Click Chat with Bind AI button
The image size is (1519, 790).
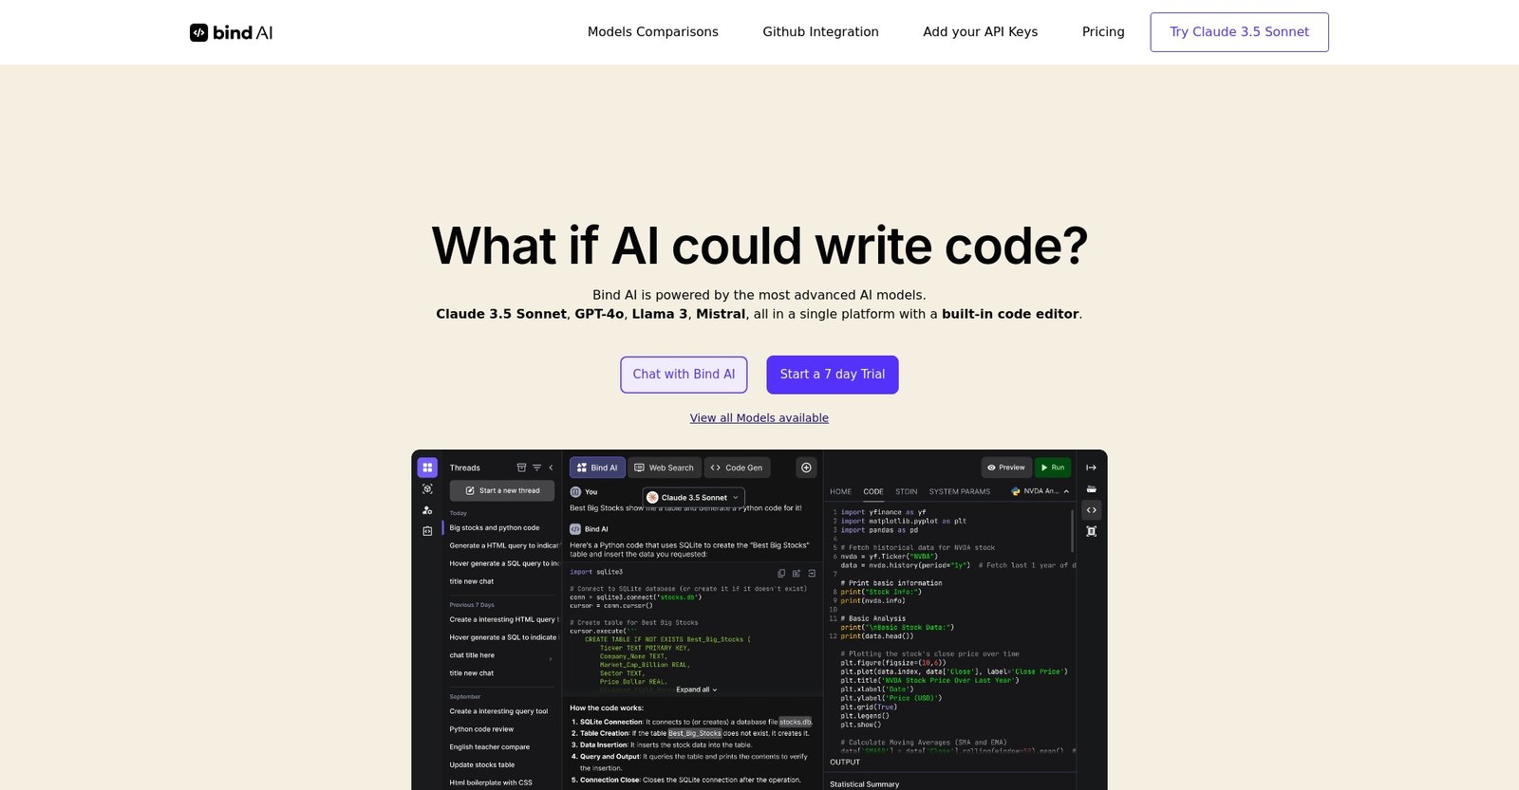pos(684,375)
